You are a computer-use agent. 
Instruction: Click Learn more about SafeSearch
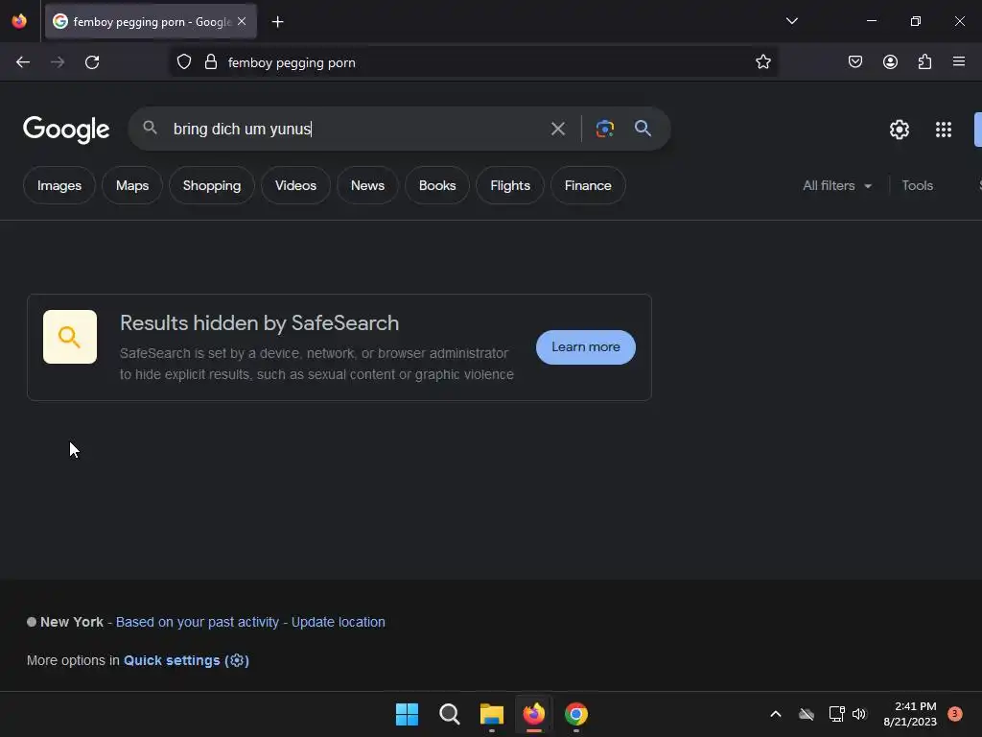586,347
